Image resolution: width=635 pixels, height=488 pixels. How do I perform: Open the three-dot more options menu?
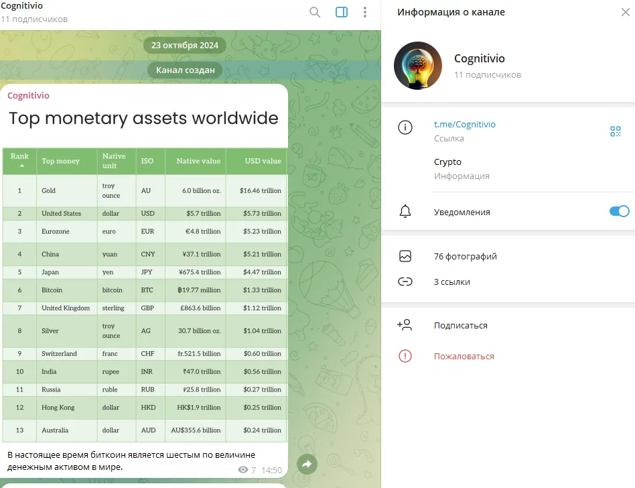[x=365, y=12]
